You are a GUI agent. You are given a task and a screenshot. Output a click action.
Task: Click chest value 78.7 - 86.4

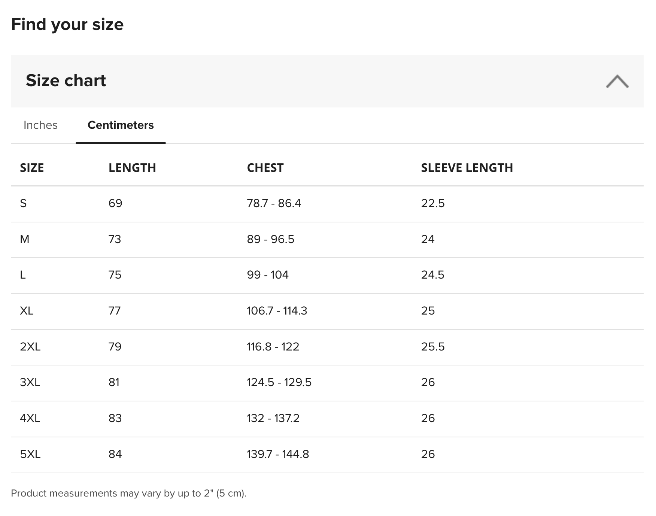pyautogui.click(x=274, y=203)
